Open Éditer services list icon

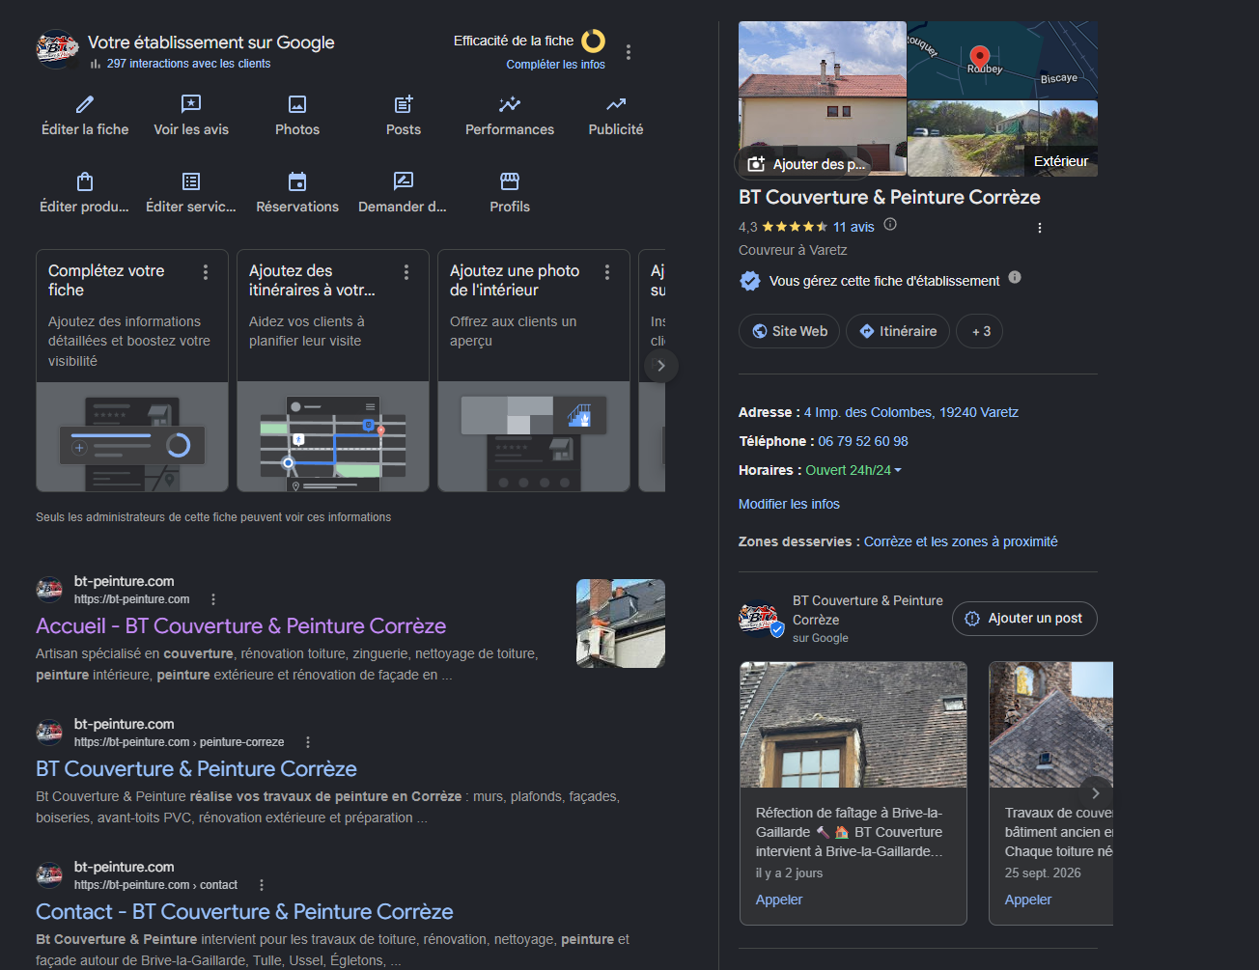[x=191, y=181]
